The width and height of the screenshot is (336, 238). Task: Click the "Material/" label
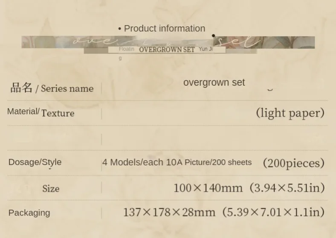pyautogui.click(x=23, y=112)
